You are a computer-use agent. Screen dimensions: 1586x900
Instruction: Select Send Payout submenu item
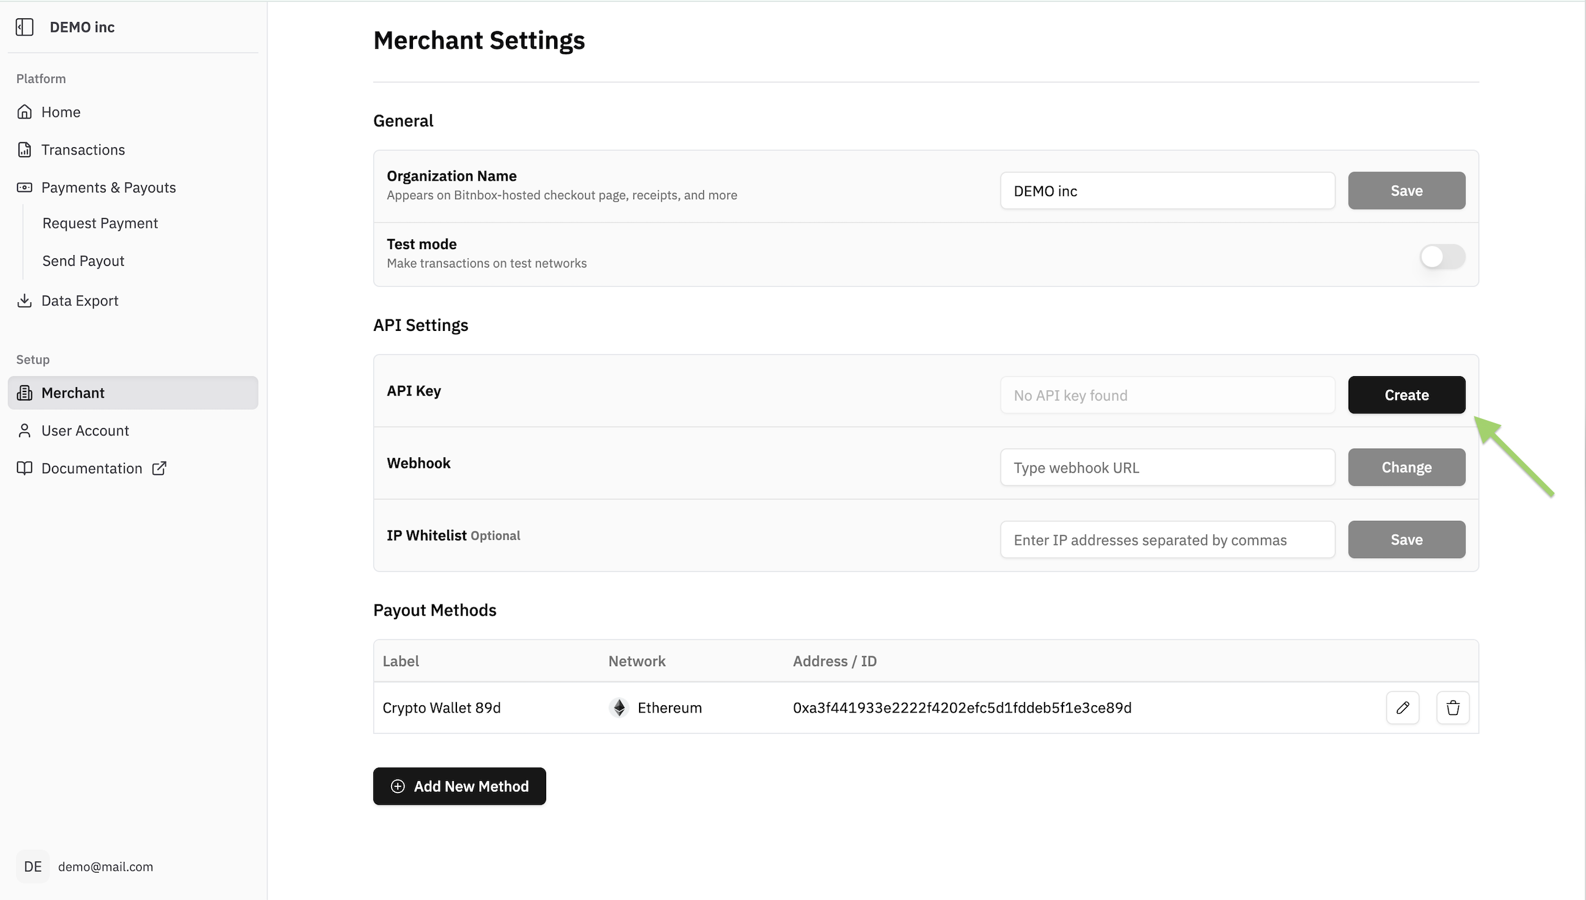click(84, 261)
